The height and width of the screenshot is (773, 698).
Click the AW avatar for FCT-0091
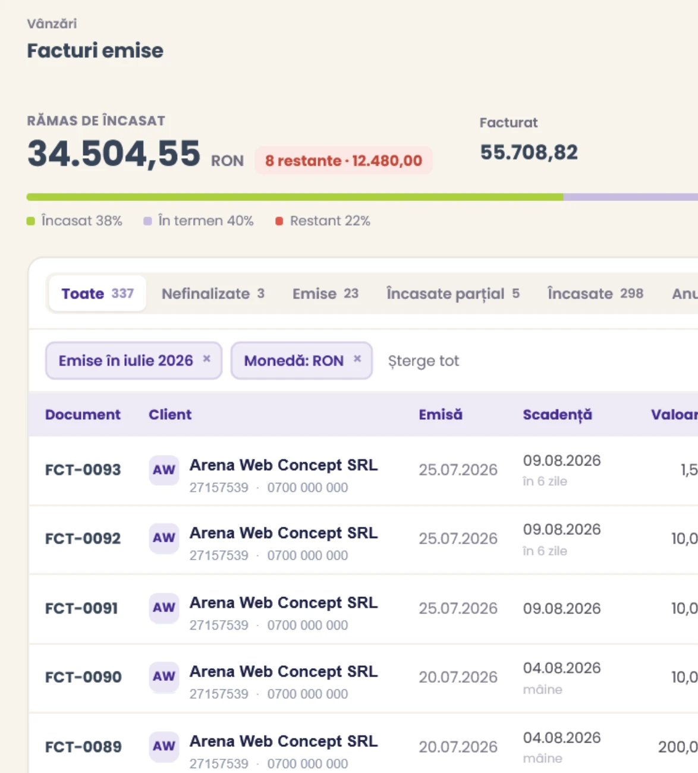(x=164, y=608)
